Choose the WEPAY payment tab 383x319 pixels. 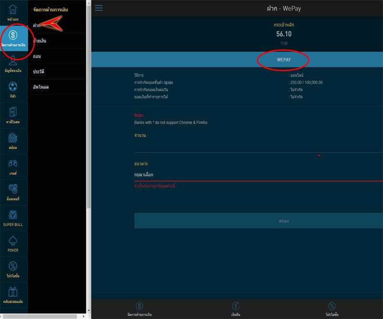coord(283,60)
